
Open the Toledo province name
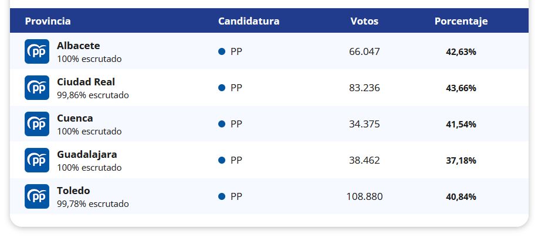pos(73,191)
